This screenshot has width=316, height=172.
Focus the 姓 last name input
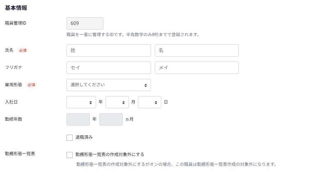coord(108,50)
